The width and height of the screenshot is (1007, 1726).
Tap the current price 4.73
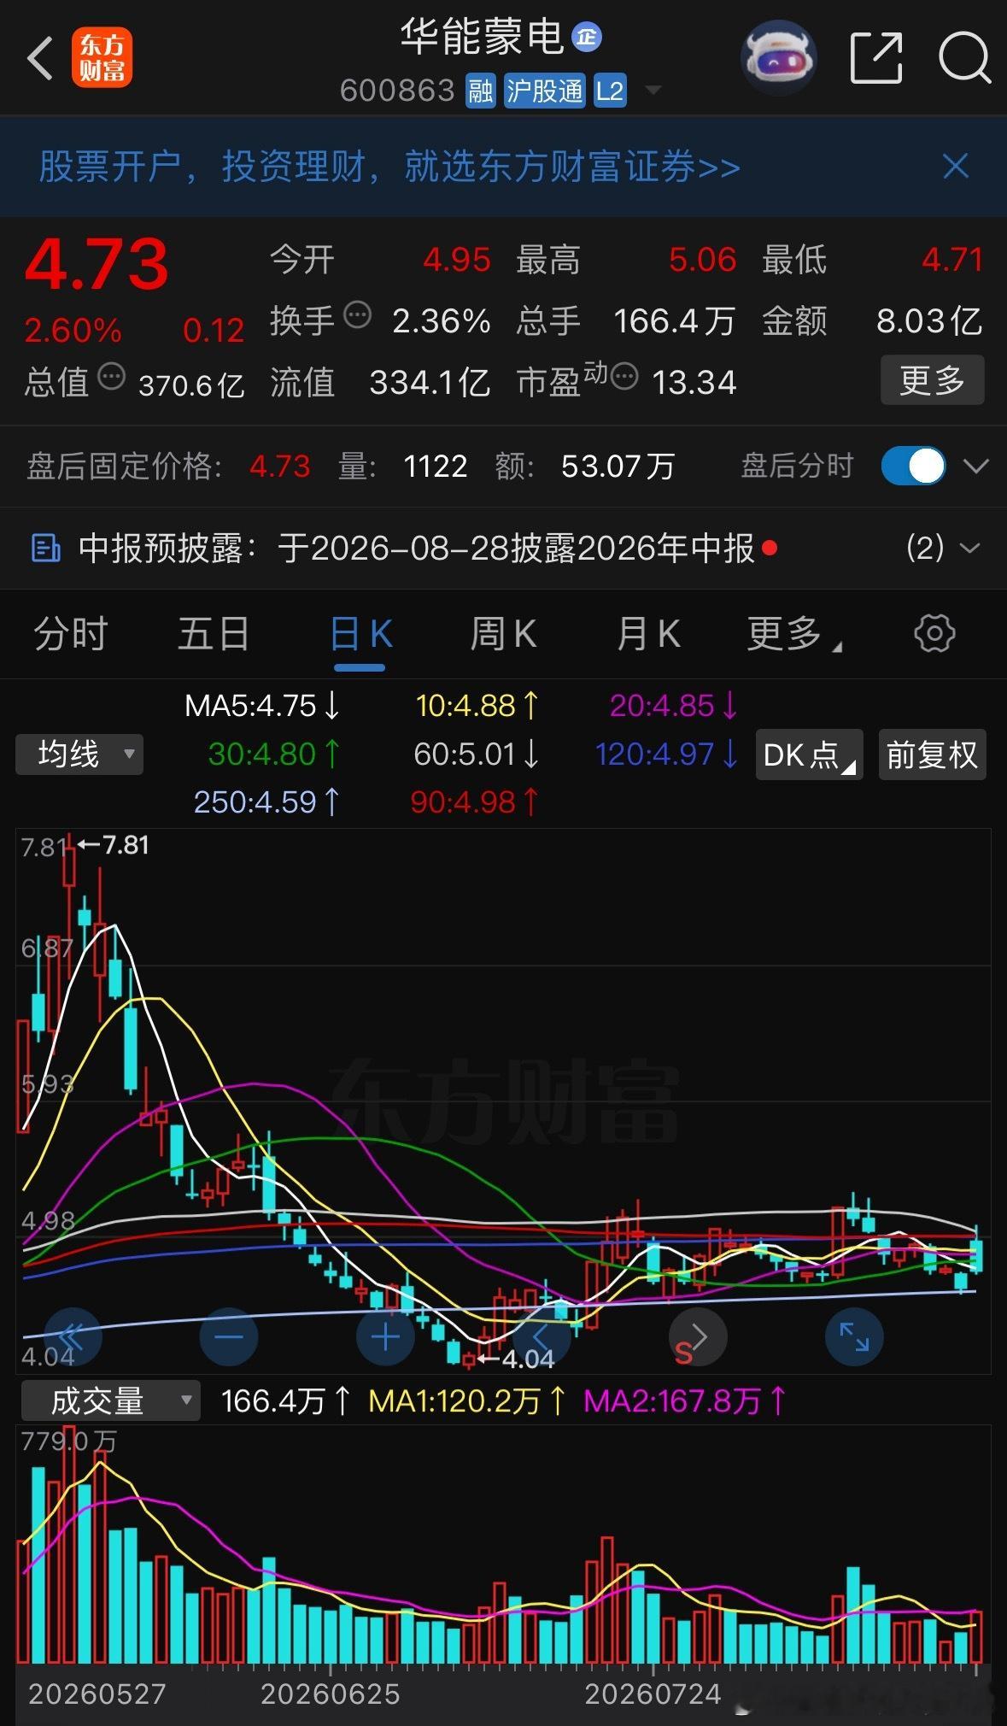[x=96, y=264]
